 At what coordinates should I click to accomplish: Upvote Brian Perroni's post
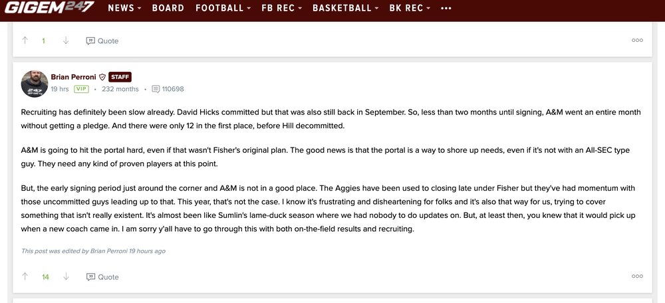[25, 276]
